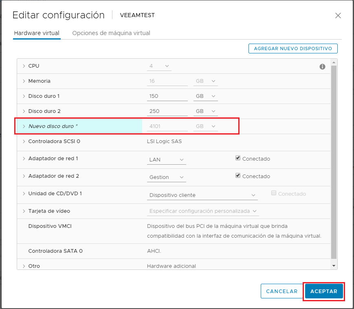Enable Conectado for Unidad de CD/DVD 1
The image size is (354, 309).
coord(274,194)
